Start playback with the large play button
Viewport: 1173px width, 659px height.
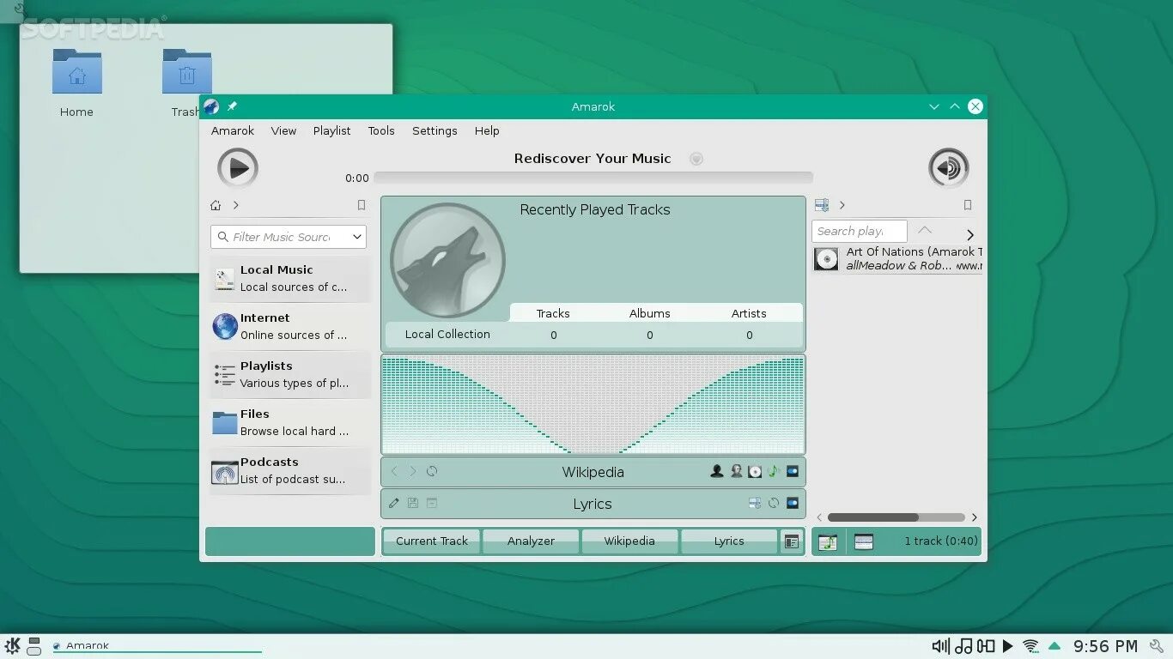tap(238, 168)
